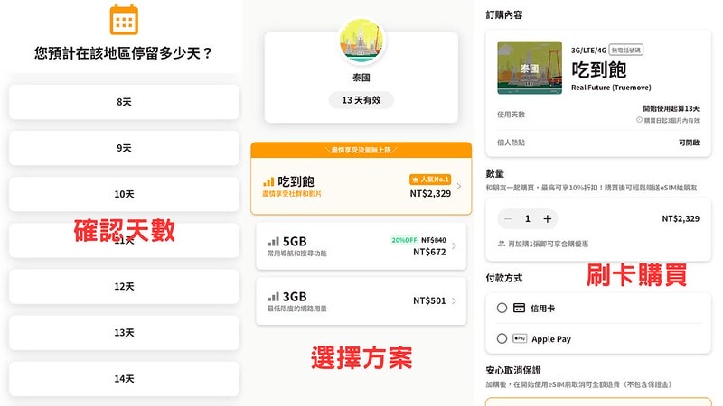Click the Thailand destination round icon
This screenshot has height=406, width=723.
(361, 42)
